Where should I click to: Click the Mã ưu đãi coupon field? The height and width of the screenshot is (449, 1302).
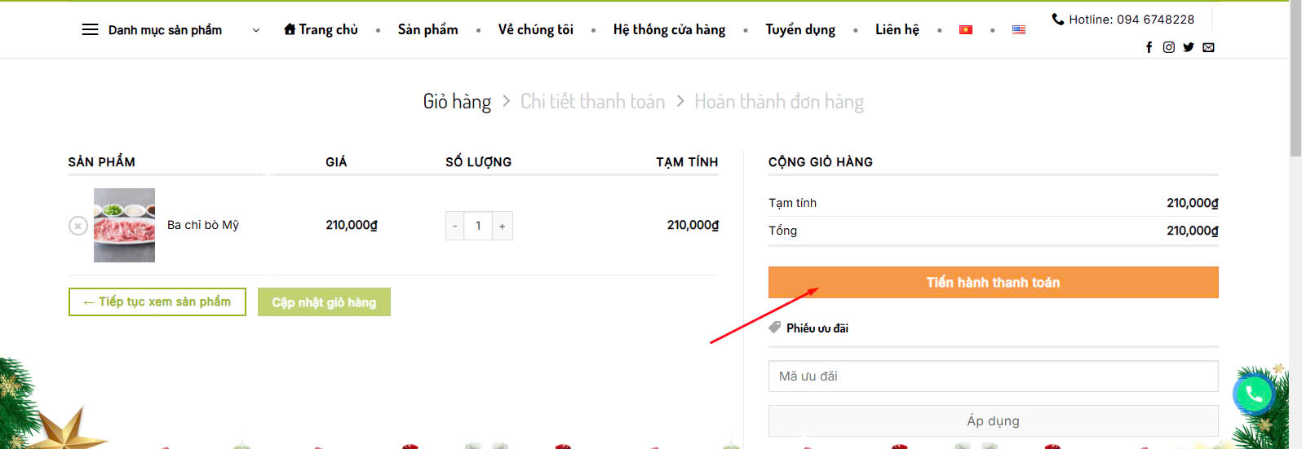pos(993,376)
